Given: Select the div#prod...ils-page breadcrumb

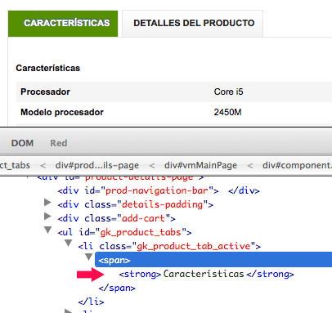Looking at the screenshot, I should point(97,165).
